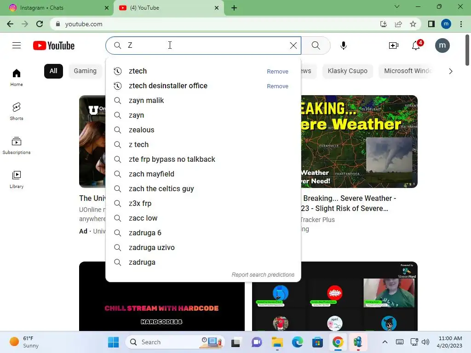Open the account avatar menu
Screen dimensions: 471x353
coord(442,46)
